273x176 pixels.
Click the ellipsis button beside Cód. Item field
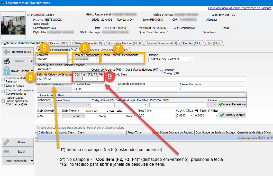coord(78,79)
